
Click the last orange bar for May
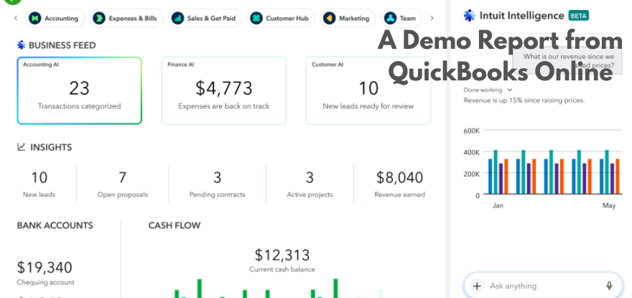pyautogui.click(x=617, y=176)
